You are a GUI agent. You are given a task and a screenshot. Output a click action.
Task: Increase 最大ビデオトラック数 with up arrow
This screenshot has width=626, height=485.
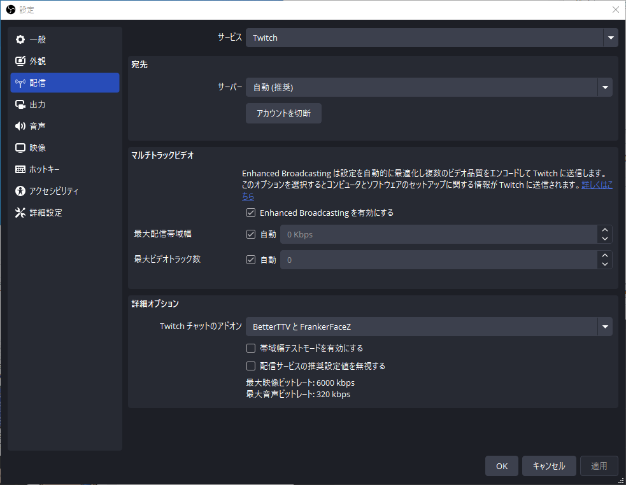coord(605,255)
